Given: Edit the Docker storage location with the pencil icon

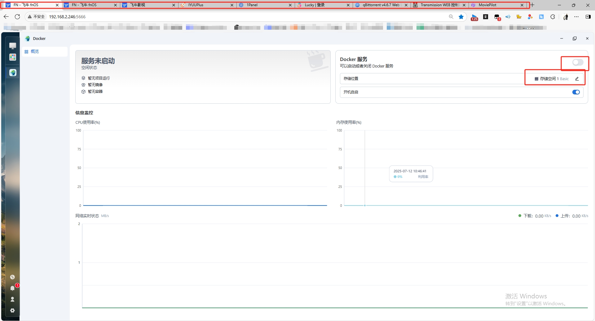Looking at the screenshot, I should click(577, 79).
